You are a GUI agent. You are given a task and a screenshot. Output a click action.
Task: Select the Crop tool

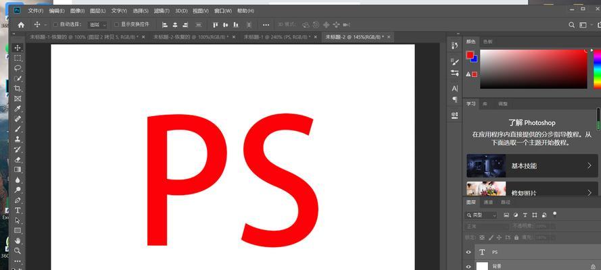click(18, 88)
